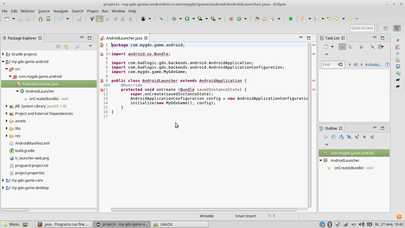Click the Skip All Breakpoints icon
This screenshot has height=228, width=405.
pyautogui.click(x=161, y=19)
